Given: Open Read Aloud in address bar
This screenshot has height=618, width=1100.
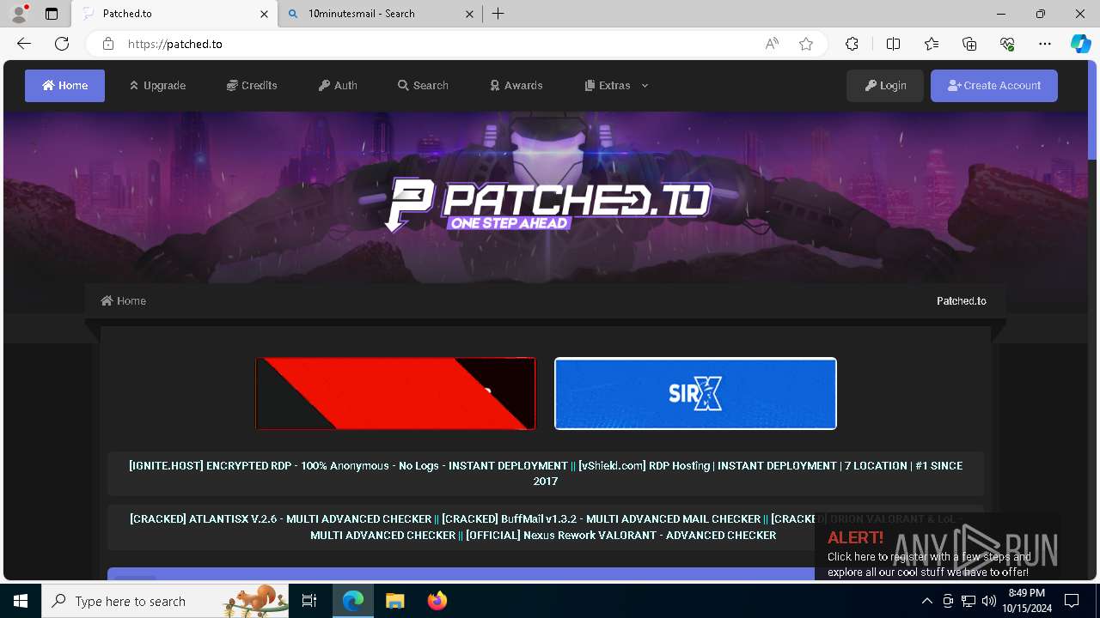Looking at the screenshot, I should pyautogui.click(x=772, y=44).
